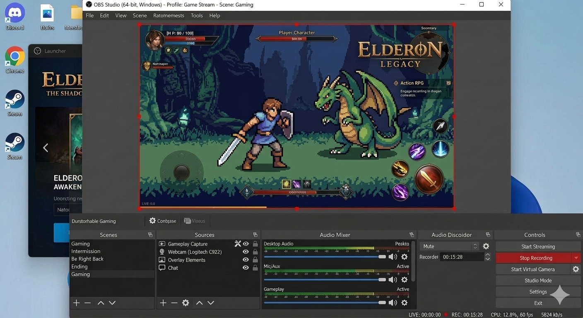The width and height of the screenshot is (583, 318).
Task: Mute Mic/Aux with the speaker icon
Action: pyautogui.click(x=393, y=280)
